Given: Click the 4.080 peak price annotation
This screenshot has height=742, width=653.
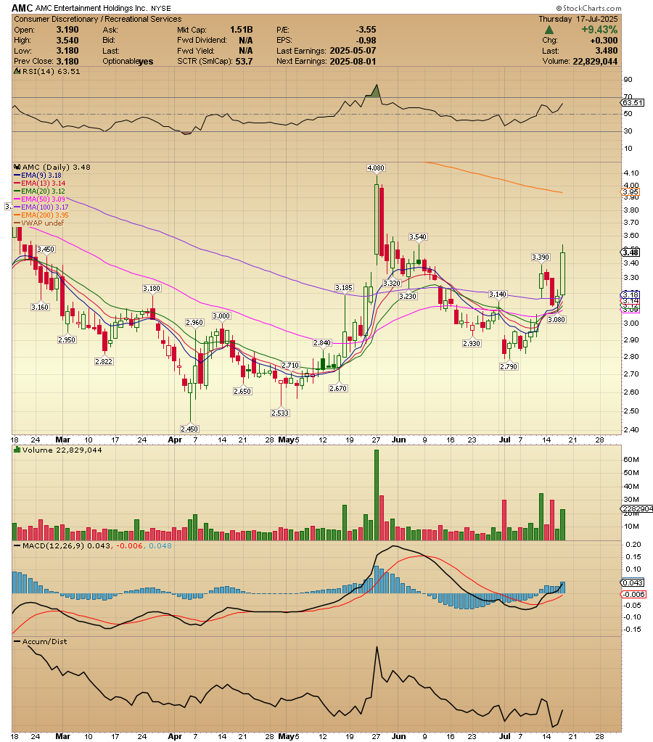Looking at the screenshot, I should (x=376, y=168).
